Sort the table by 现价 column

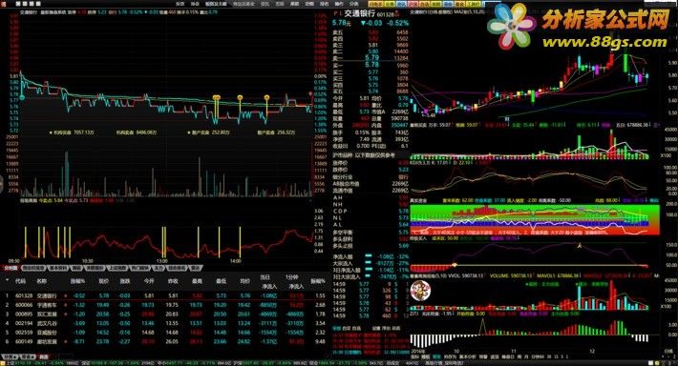point(104,280)
